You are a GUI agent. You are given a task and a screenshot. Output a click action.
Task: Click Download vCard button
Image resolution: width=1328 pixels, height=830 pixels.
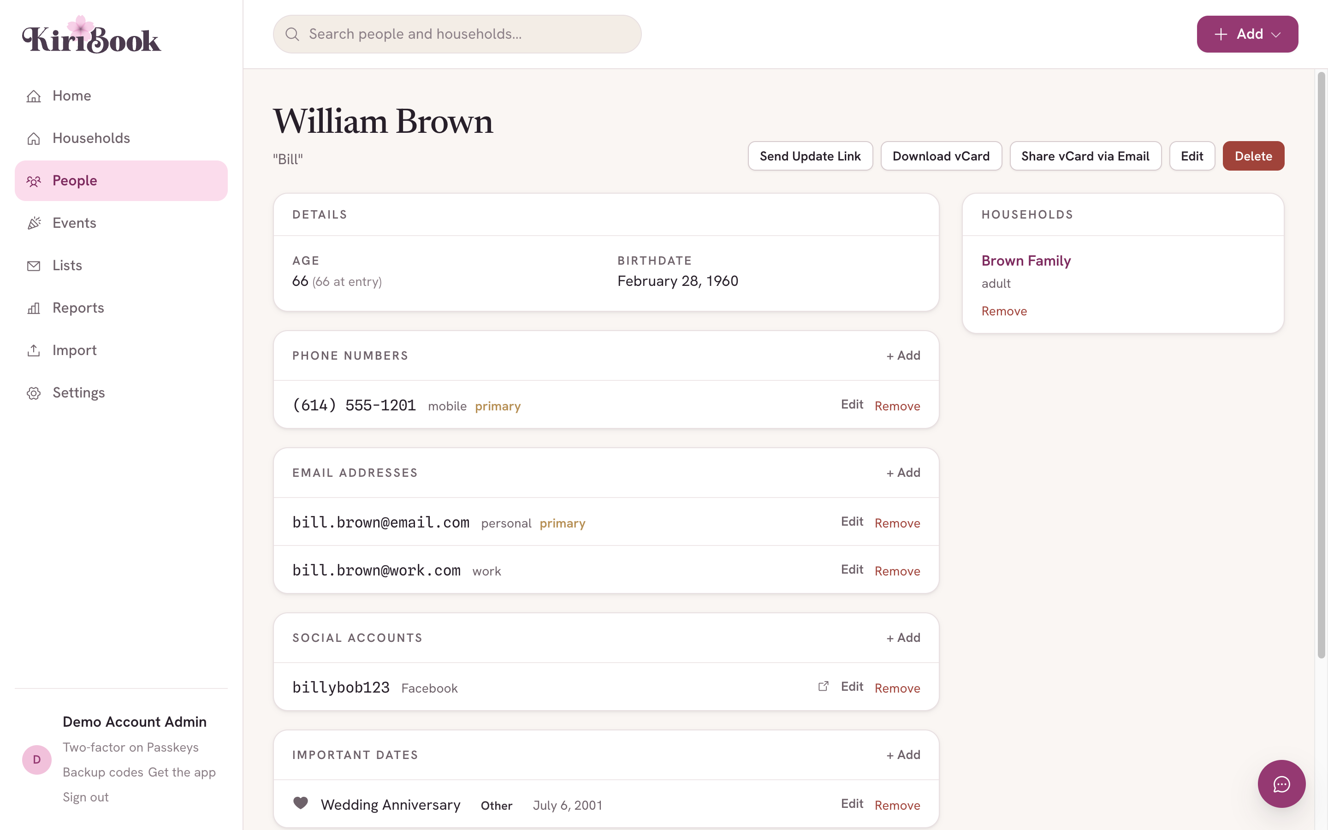(x=941, y=156)
